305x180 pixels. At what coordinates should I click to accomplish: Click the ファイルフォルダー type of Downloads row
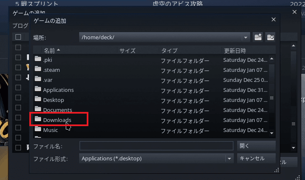point(185,121)
